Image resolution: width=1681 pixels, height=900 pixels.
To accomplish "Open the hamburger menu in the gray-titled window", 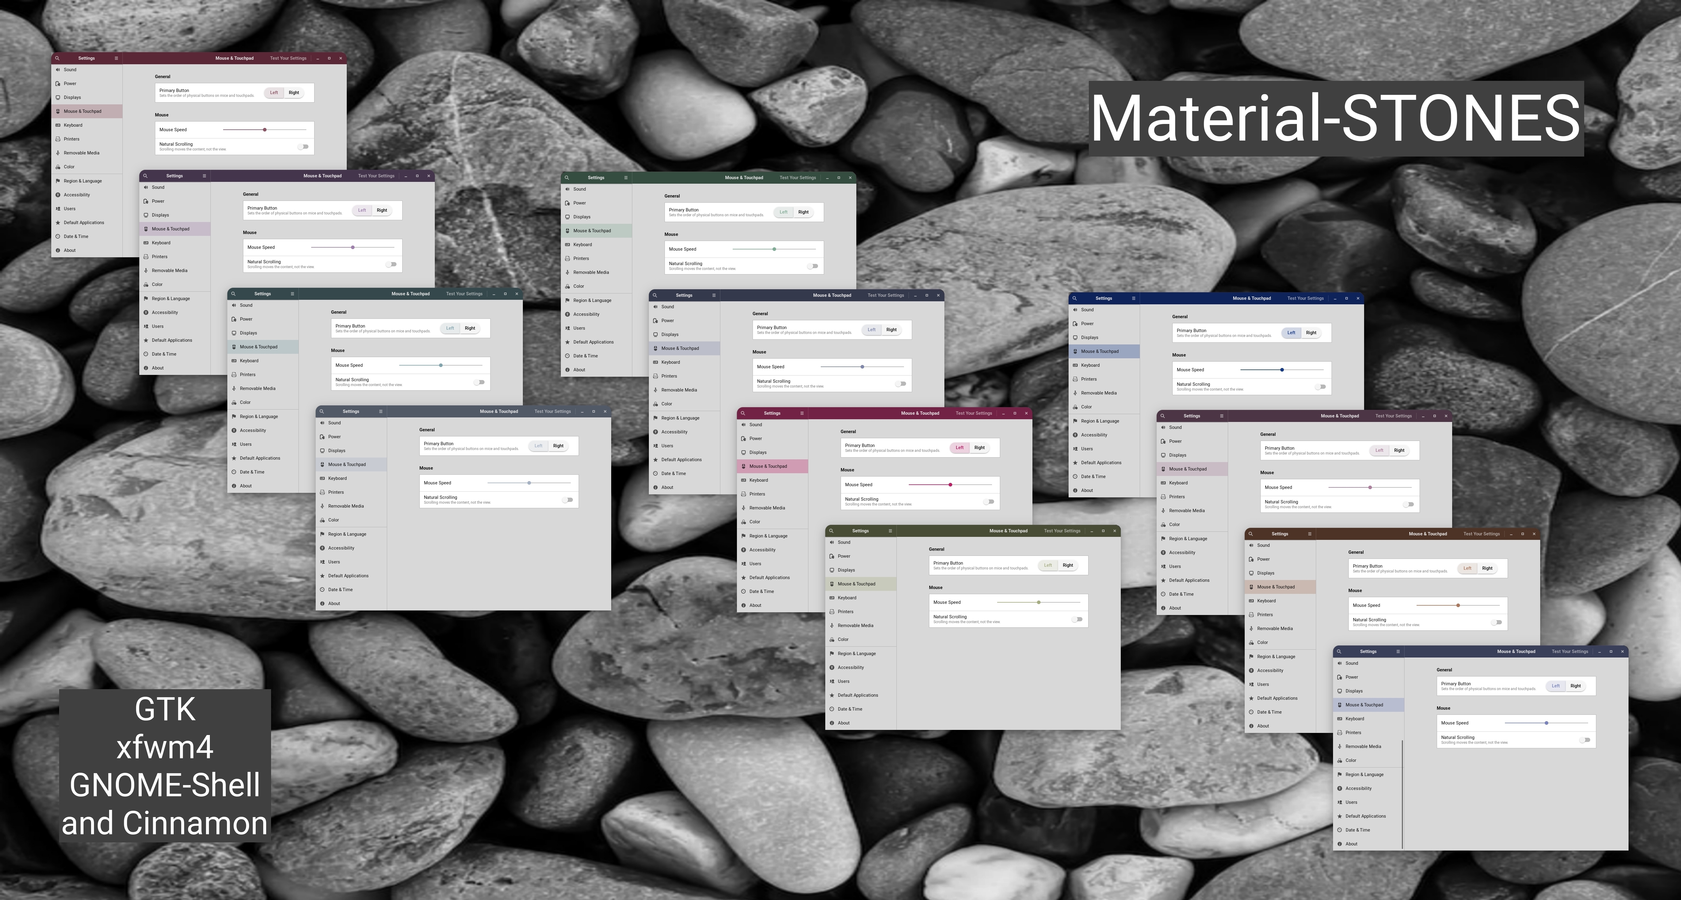I will tap(381, 412).
